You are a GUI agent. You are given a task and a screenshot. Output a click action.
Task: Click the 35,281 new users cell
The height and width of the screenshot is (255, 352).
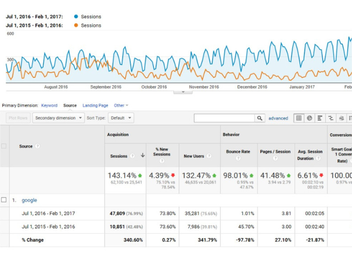[201, 213]
